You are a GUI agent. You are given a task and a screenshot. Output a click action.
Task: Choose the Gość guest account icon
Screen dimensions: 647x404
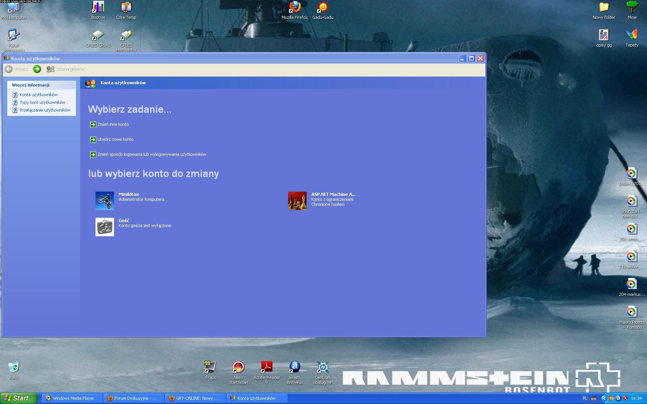[x=105, y=227]
